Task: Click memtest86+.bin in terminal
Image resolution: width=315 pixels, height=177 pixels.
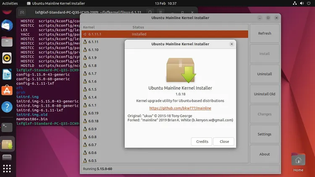Action: [x=32, y=119]
